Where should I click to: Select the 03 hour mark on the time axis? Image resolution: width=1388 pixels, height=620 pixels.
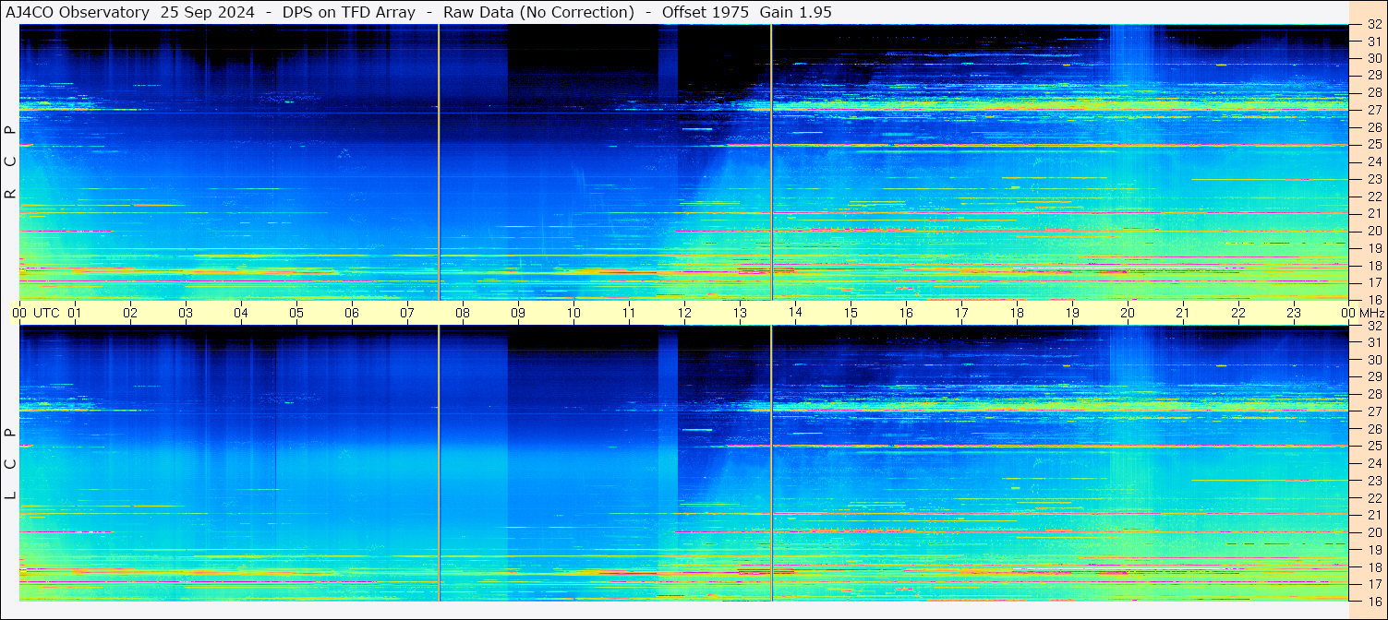[186, 313]
